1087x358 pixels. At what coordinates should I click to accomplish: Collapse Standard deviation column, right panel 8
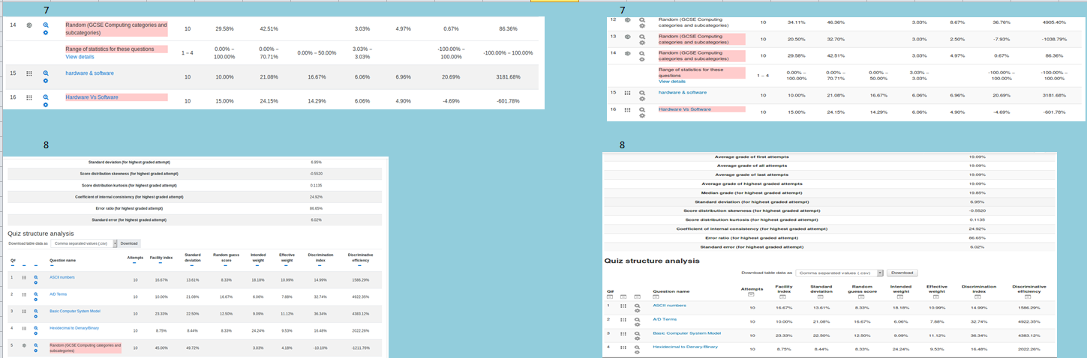coord(820,297)
